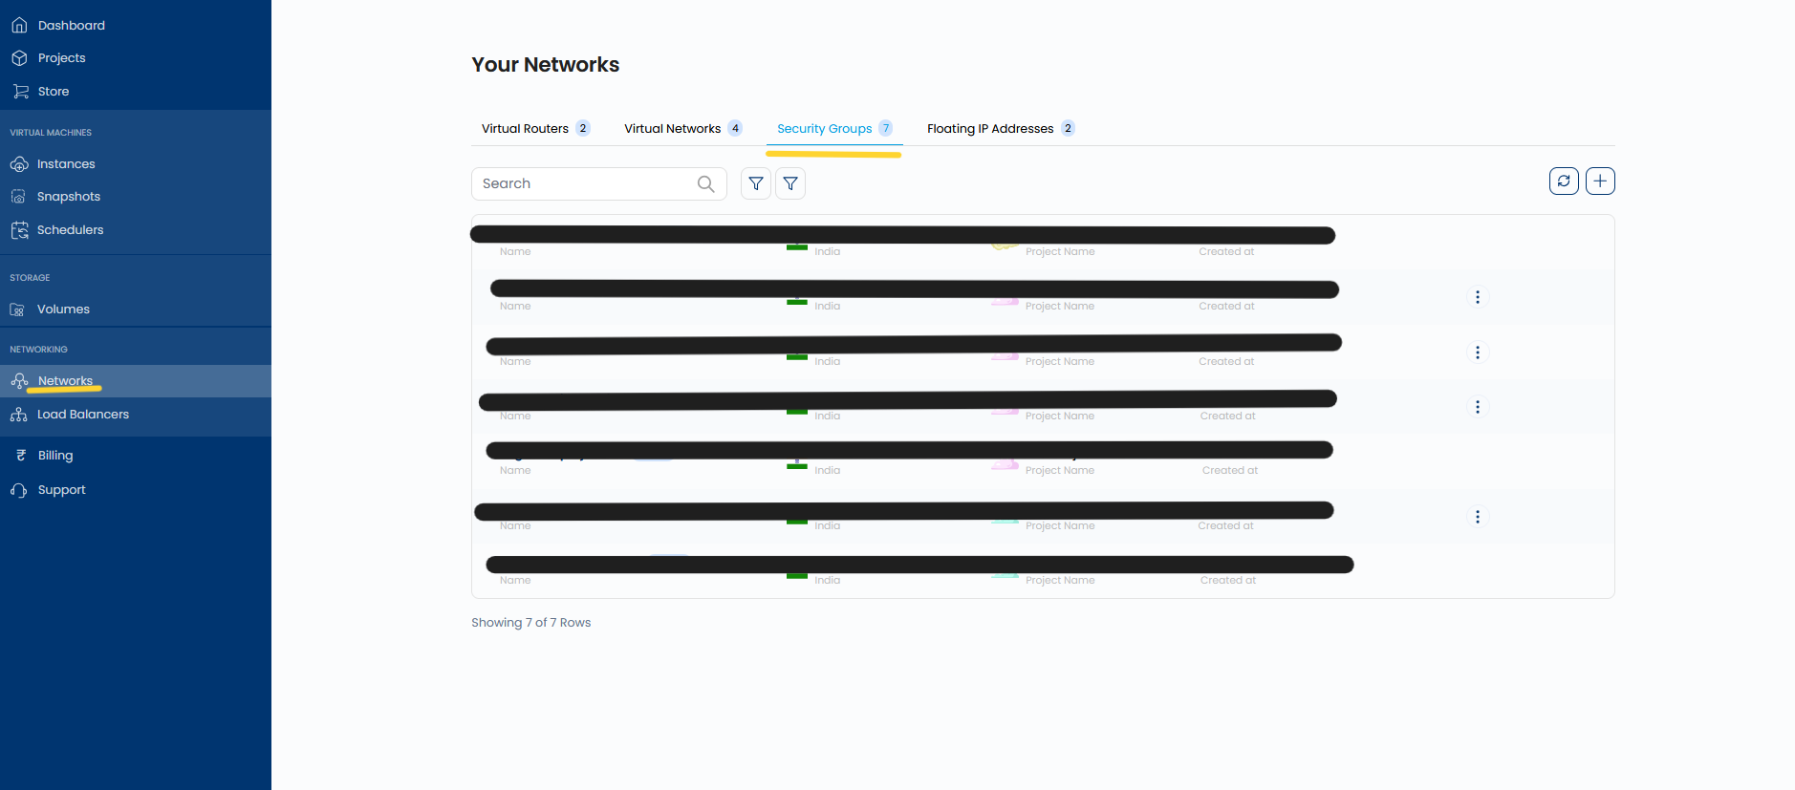Open the Dashboard page from the sidebar
The image size is (1795, 790).
71,26
